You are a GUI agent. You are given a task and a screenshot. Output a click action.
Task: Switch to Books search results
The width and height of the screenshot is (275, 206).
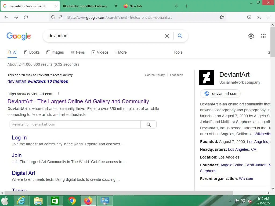coord(32,52)
